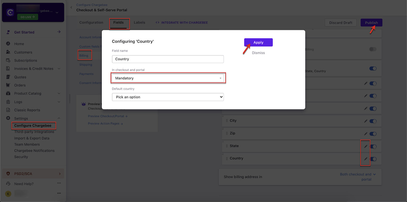
Task: Click the Invoices & Credit Notes icon
Action: pyautogui.click(x=8, y=68)
